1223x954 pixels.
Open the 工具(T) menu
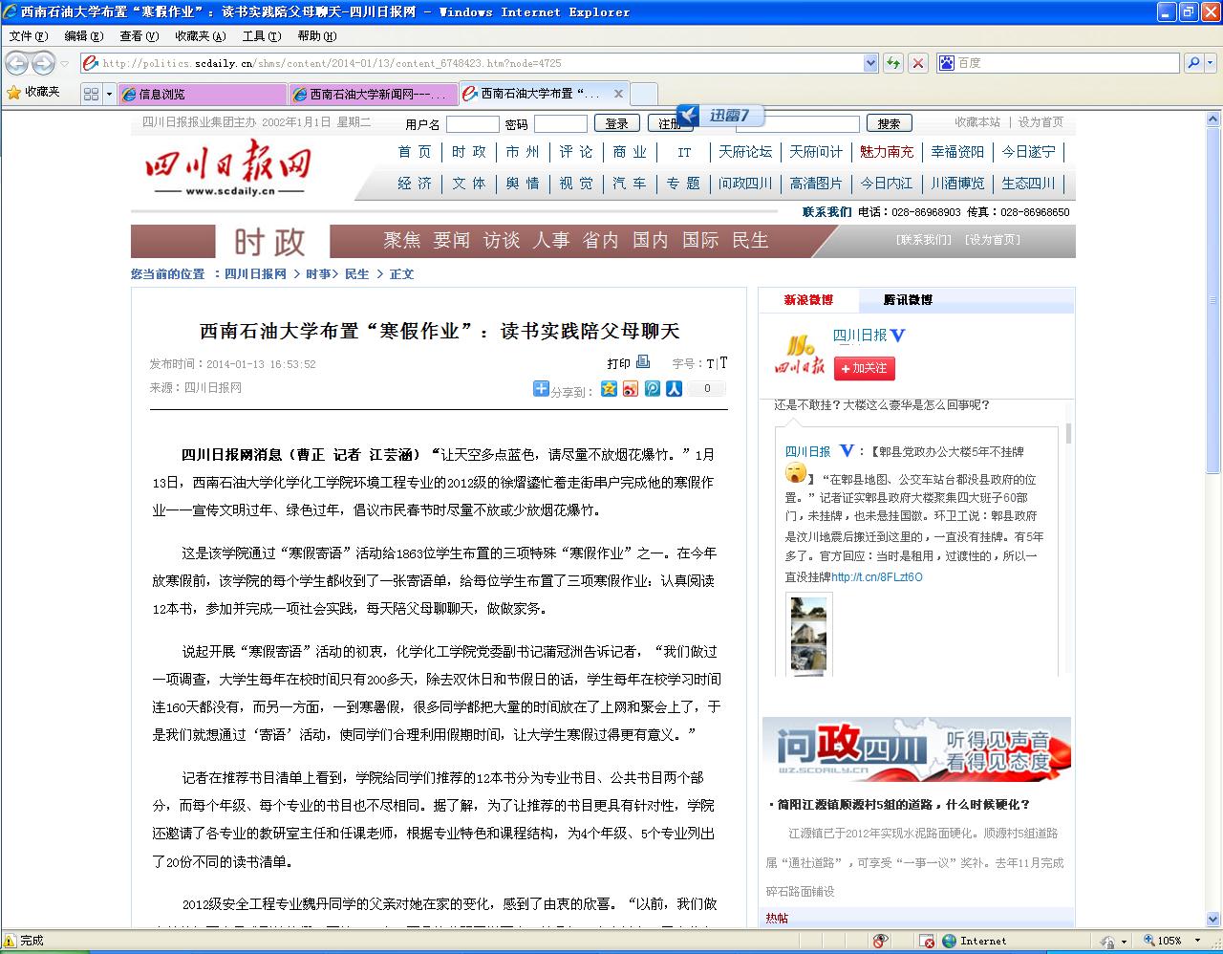(261, 36)
